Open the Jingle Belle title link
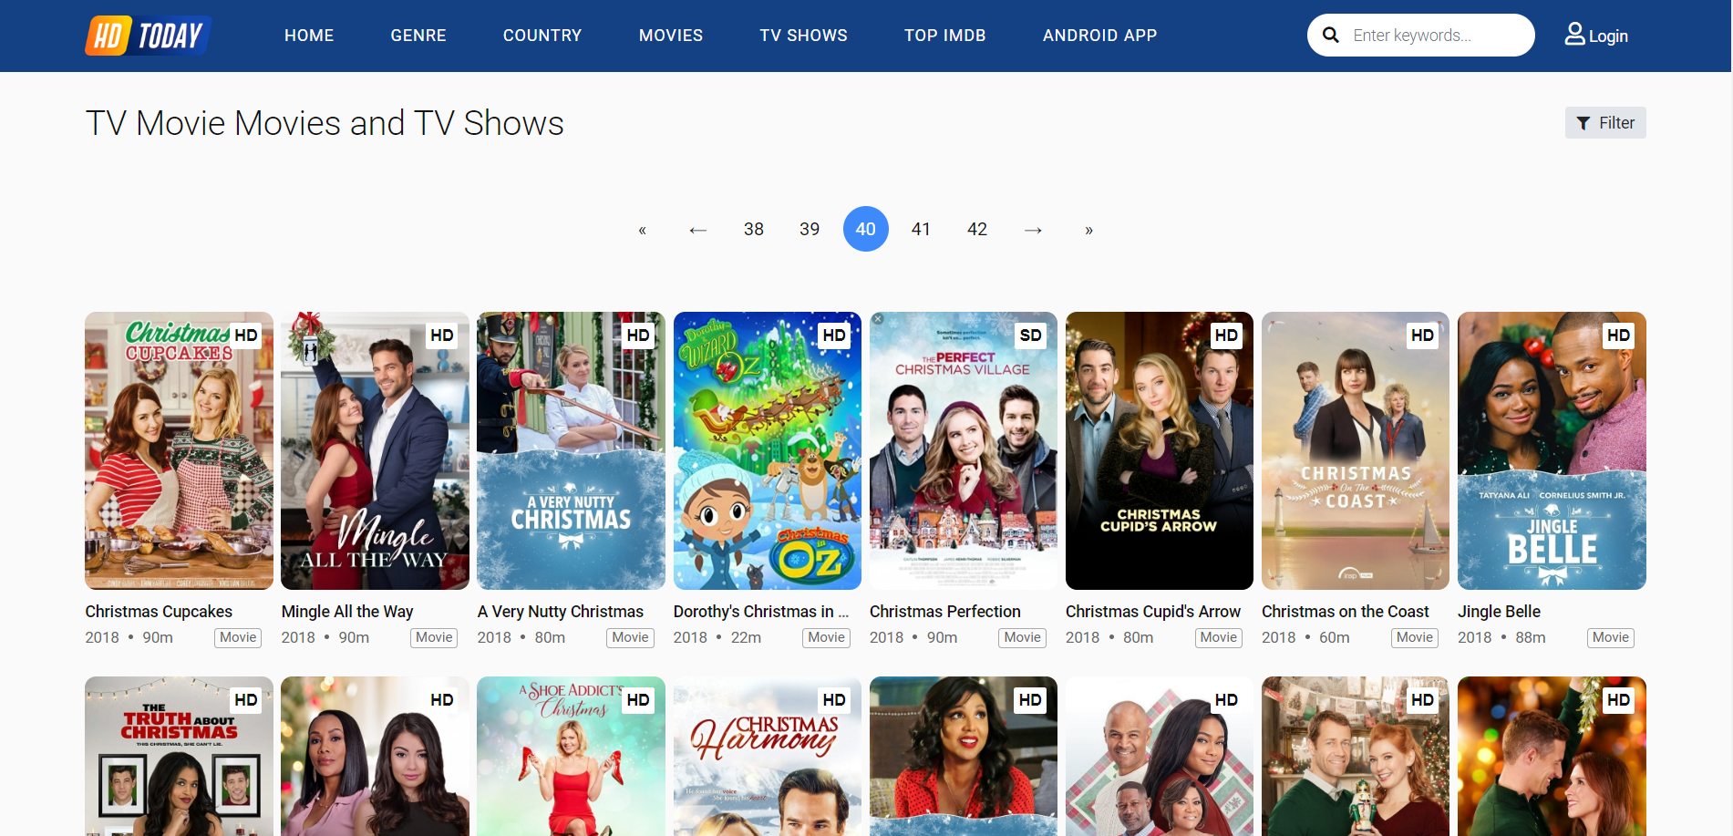Image resolution: width=1733 pixels, height=836 pixels. (1499, 612)
